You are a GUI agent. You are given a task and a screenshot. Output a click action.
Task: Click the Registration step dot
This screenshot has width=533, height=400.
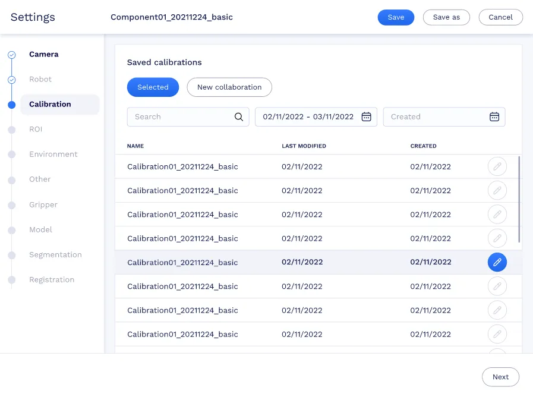click(x=11, y=280)
